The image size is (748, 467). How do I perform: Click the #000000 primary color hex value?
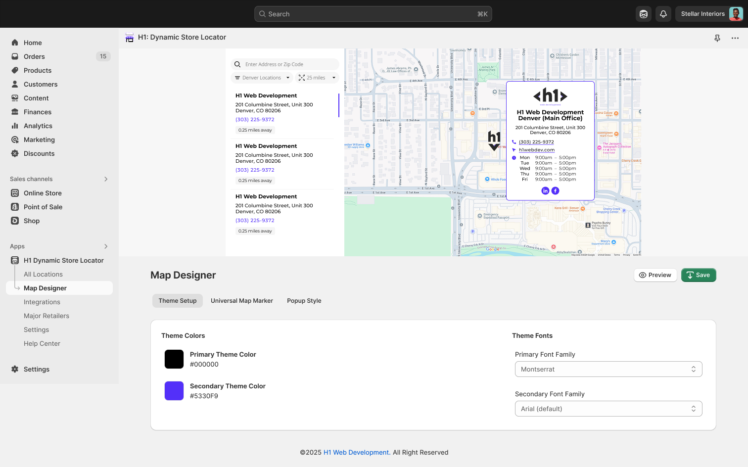(204, 364)
